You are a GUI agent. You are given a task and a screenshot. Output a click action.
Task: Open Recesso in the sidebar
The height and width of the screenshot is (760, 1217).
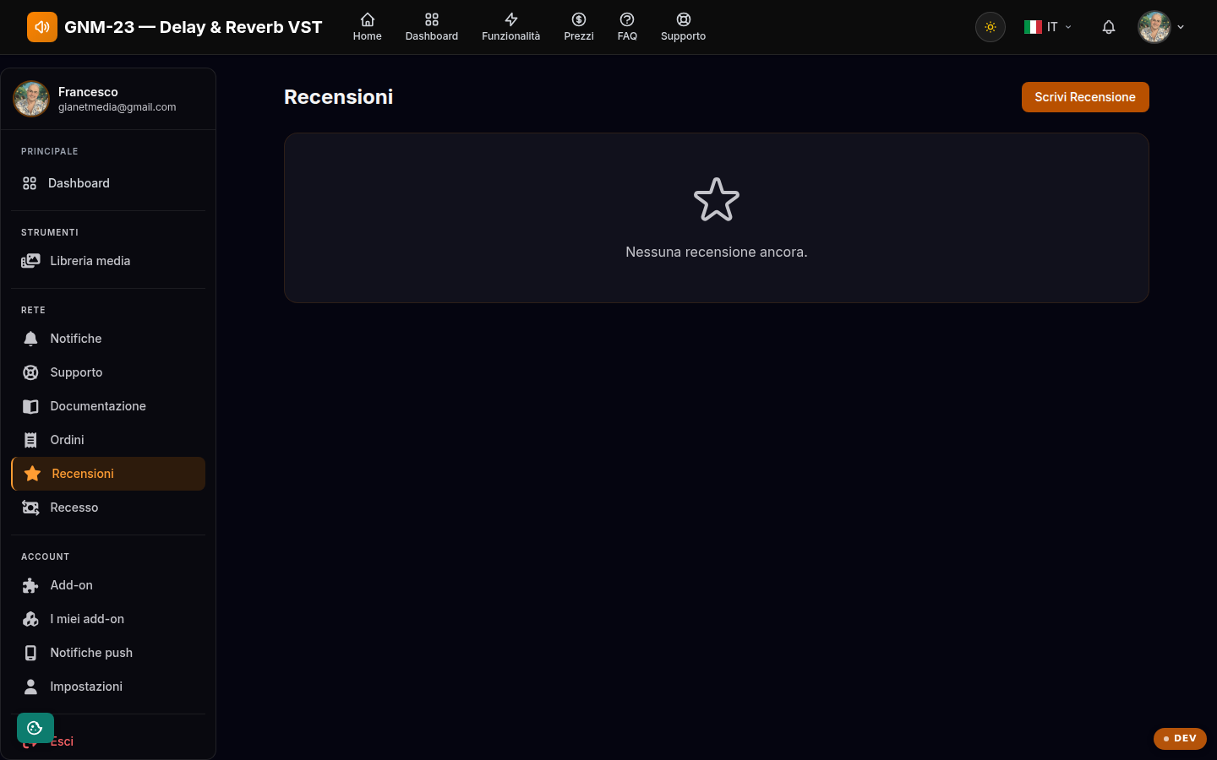coord(108,508)
